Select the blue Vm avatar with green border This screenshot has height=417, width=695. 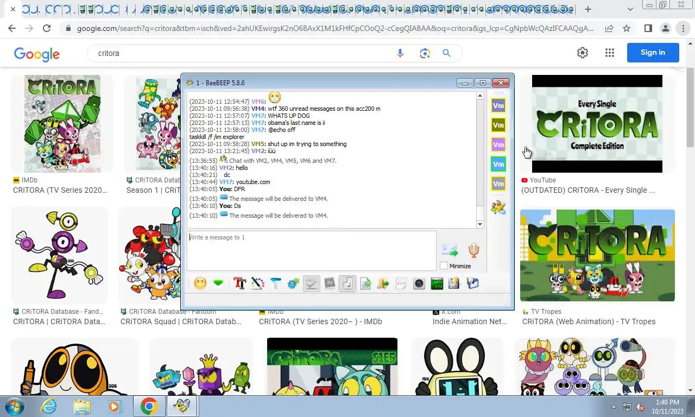(498, 164)
